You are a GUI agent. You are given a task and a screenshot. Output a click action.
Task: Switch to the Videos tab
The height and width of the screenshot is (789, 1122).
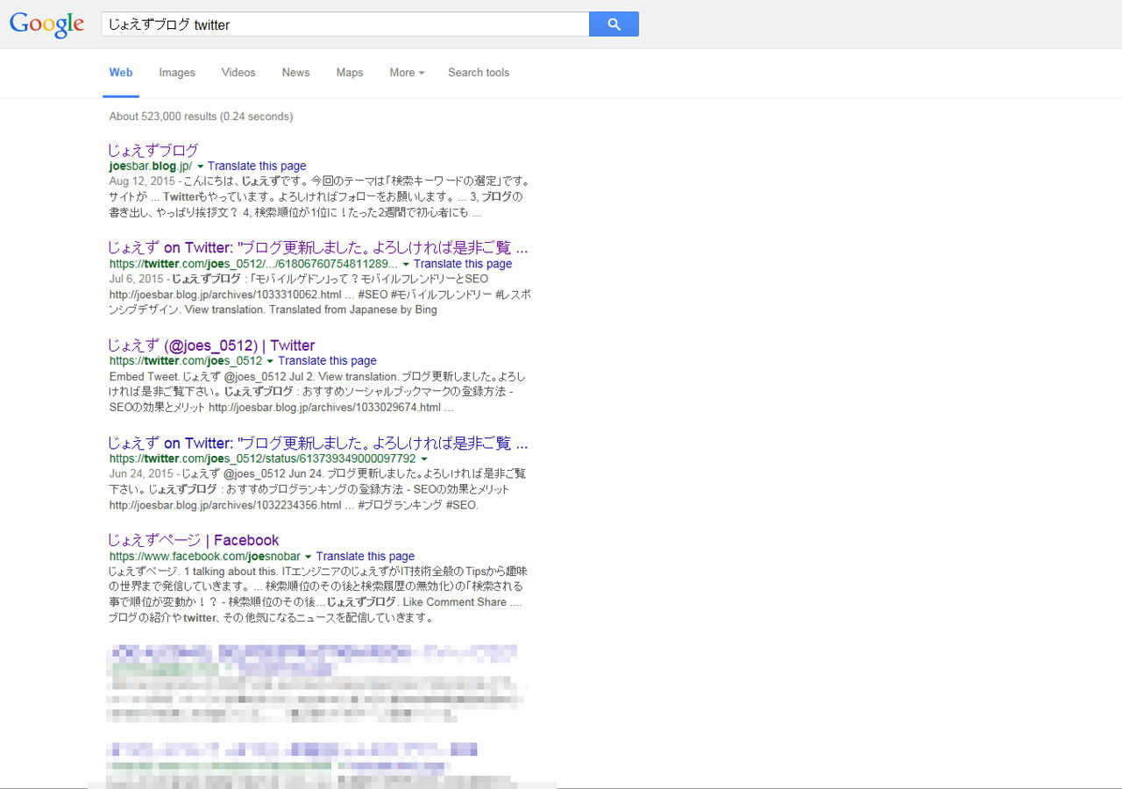coord(238,73)
